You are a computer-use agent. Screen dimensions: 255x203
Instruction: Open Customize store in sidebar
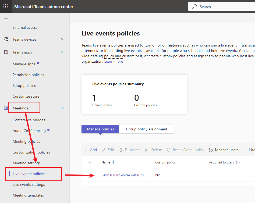(26, 96)
